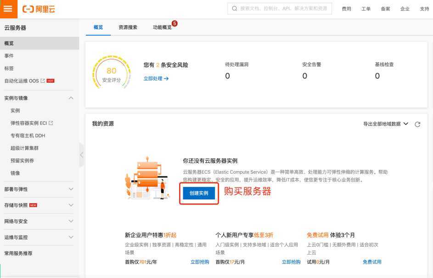The height and width of the screenshot is (278, 433).
Task: Click 立即抢购 for 个人新用户专享
Action: pyautogui.click(x=291, y=262)
